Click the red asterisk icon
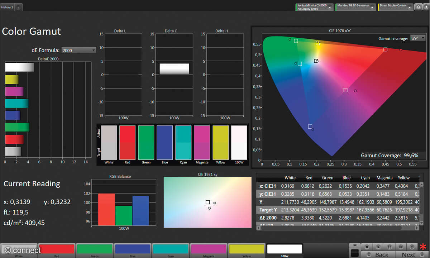This screenshot has height=258, width=430. pyautogui.click(x=423, y=247)
